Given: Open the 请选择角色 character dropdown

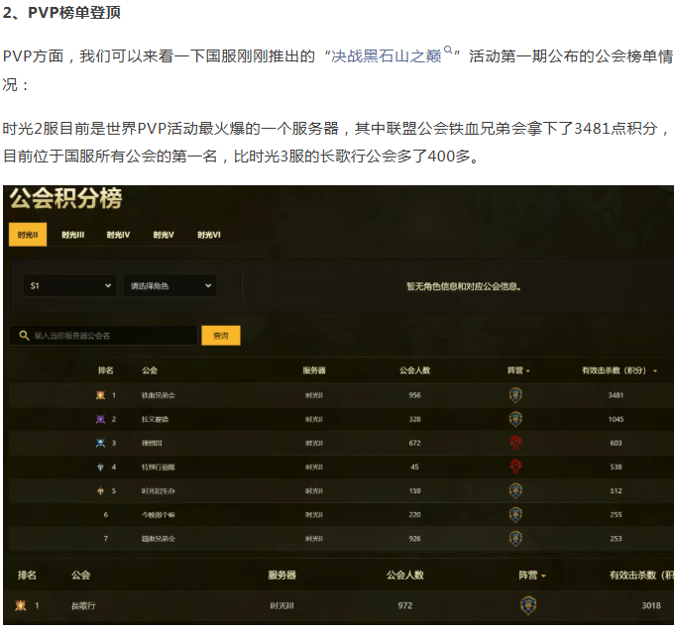Looking at the screenshot, I should (170, 286).
